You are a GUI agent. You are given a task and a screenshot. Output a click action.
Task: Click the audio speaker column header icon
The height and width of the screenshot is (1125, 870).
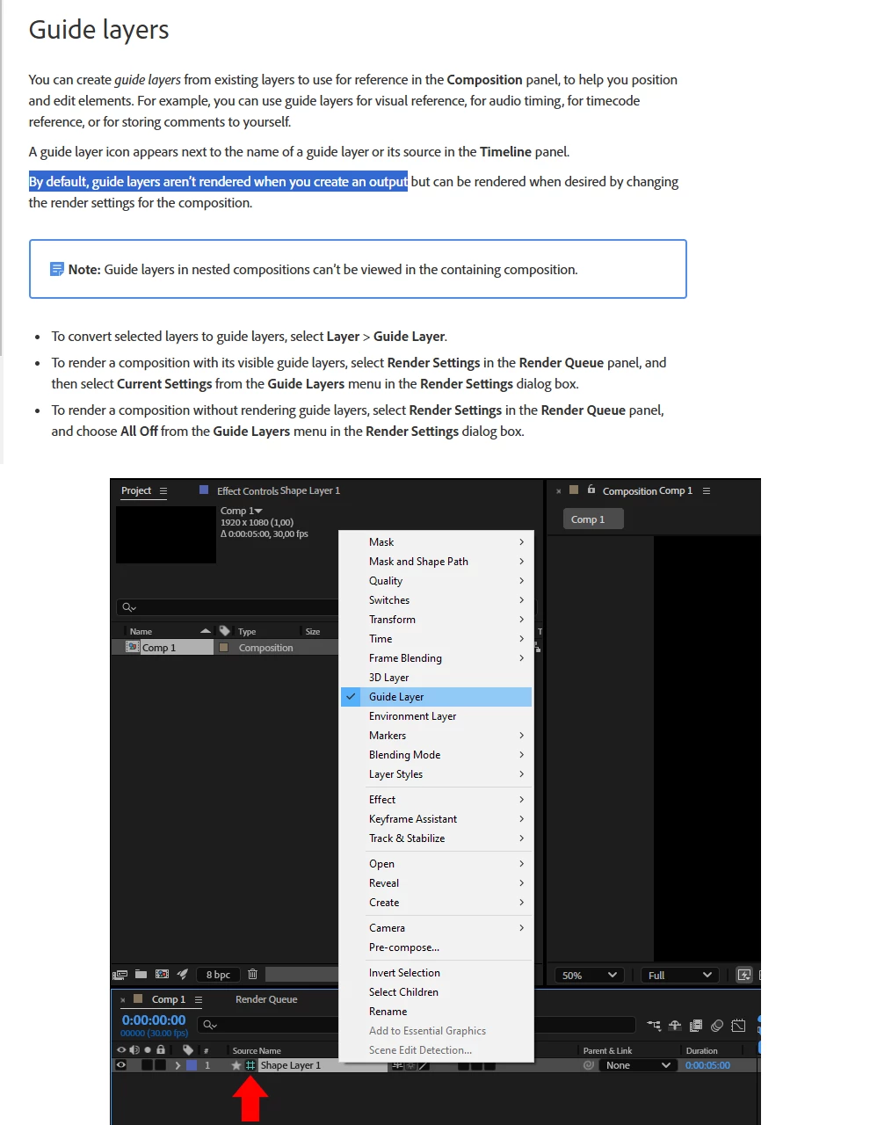[x=134, y=1049]
